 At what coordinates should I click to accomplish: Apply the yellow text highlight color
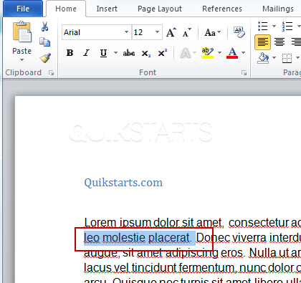tap(208, 53)
